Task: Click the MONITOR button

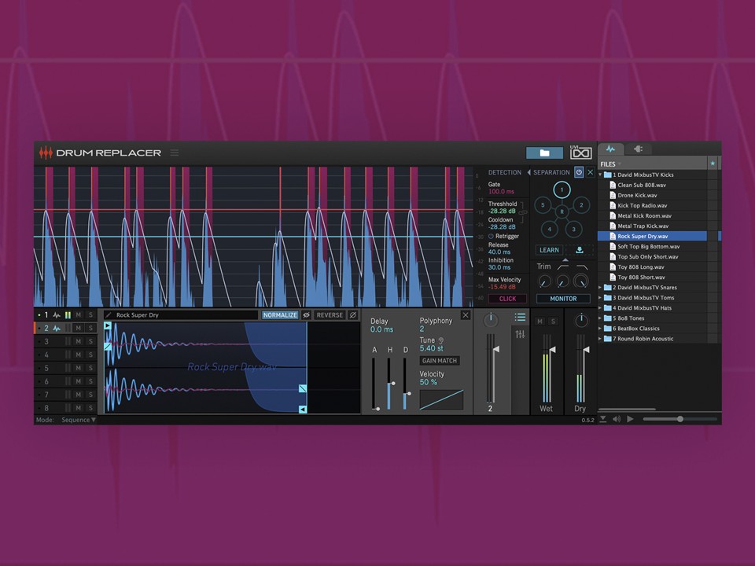Action: (563, 299)
